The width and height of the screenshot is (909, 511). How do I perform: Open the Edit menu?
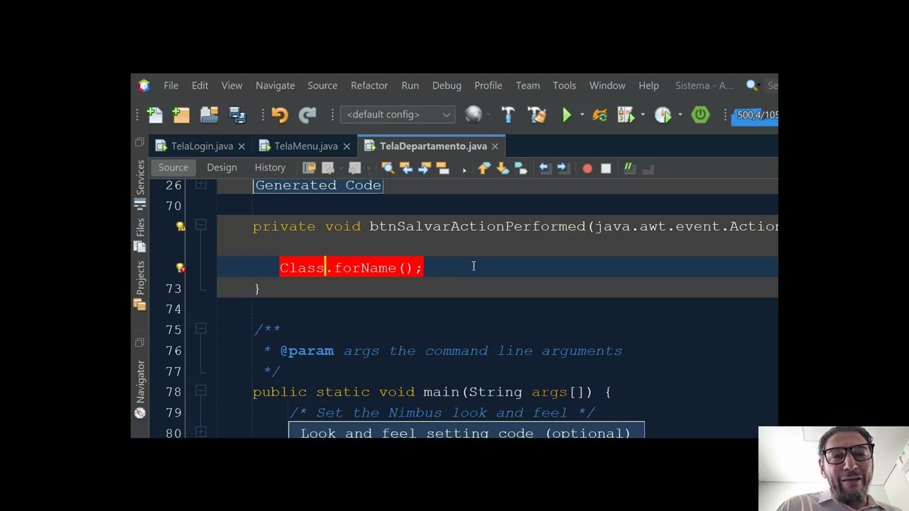click(200, 85)
